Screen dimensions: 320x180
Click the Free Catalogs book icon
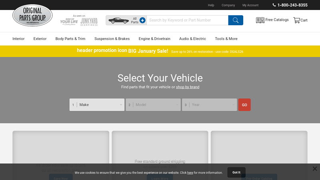click(x=260, y=20)
